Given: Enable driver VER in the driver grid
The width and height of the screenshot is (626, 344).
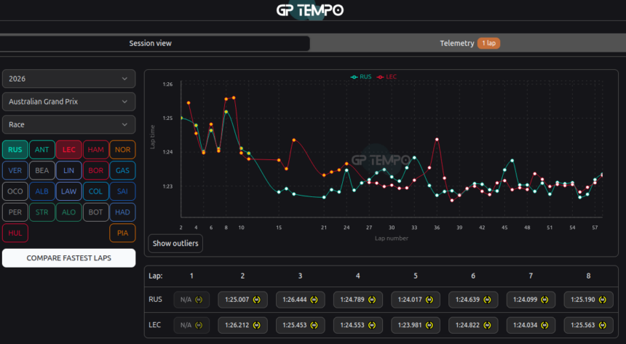Looking at the screenshot, I should [15, 171].
